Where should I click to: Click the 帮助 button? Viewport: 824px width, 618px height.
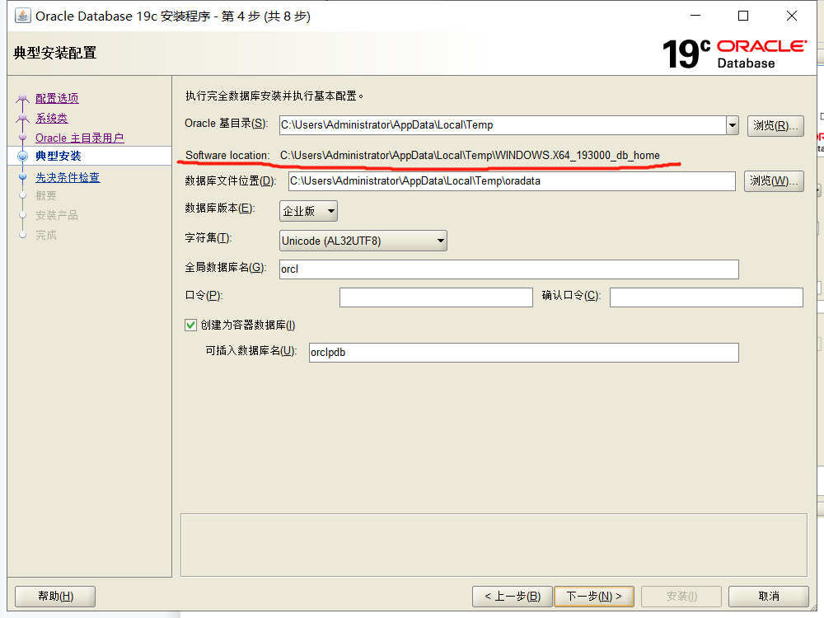54,596
